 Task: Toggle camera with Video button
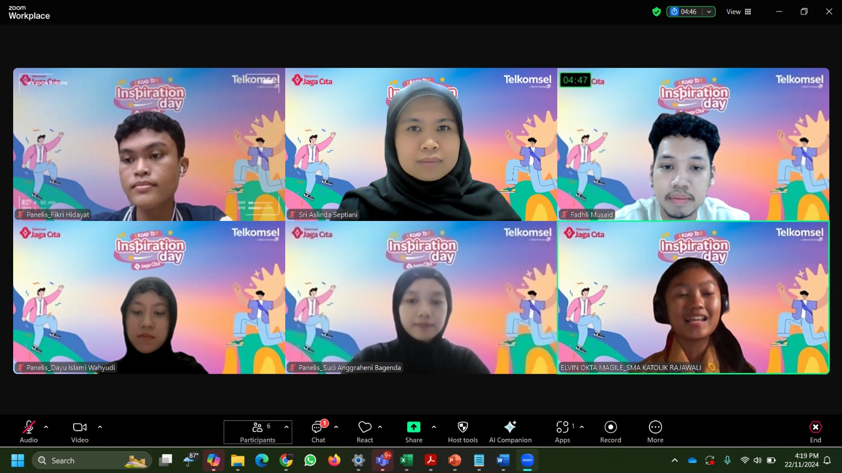[80, 431]
